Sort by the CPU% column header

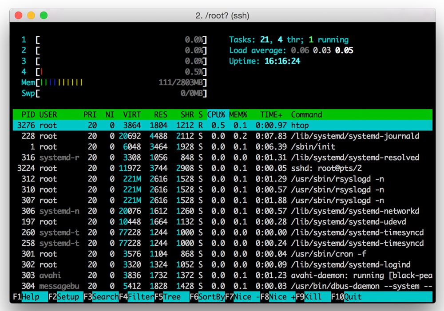tap(216, 114)
